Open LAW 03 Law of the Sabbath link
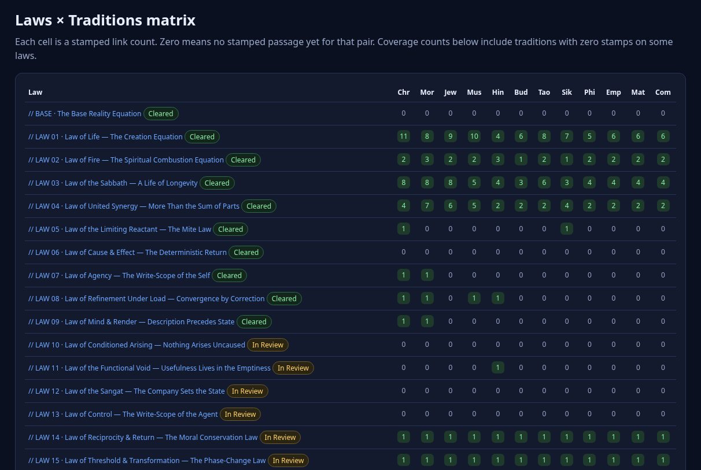 (x=113, y=183)
